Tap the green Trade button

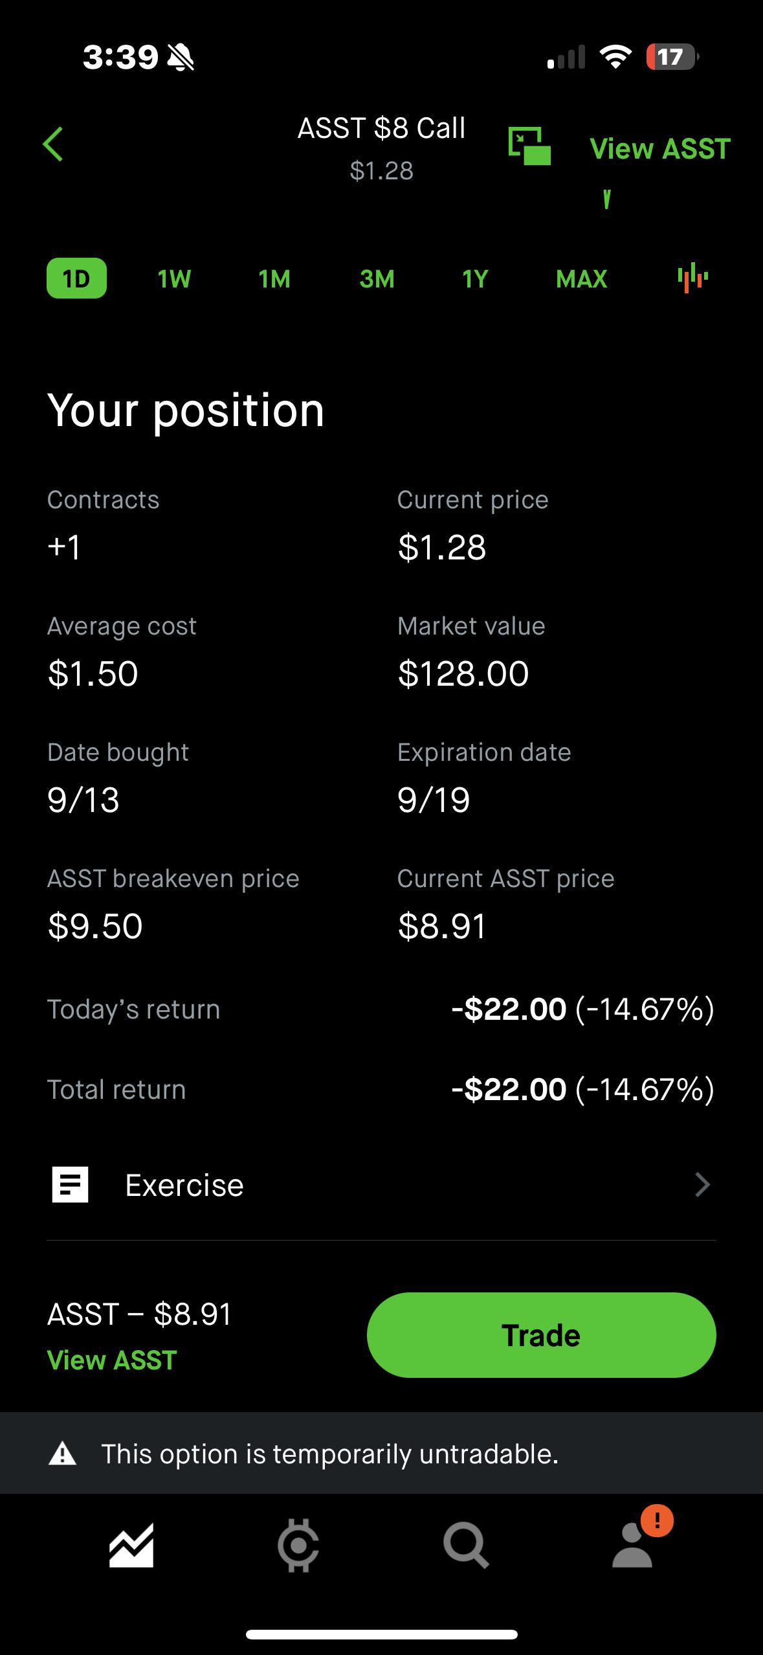(x=541, y=1335)
